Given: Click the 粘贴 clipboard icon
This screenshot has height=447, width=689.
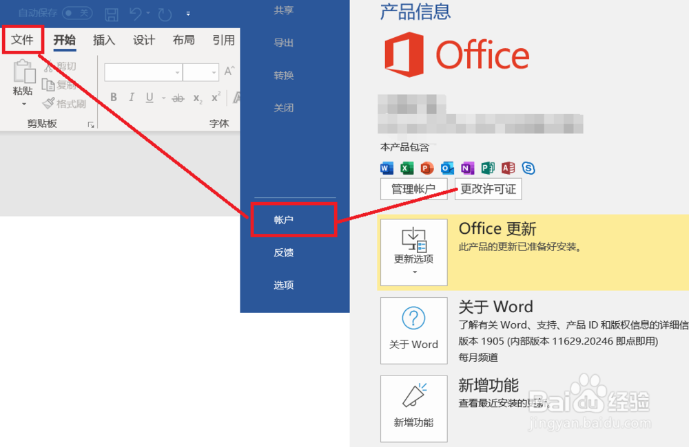Looking at the screenshot, I should click(23, 72).
